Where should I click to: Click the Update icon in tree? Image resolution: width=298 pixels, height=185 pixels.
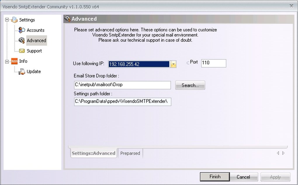[x=22, y=71]
